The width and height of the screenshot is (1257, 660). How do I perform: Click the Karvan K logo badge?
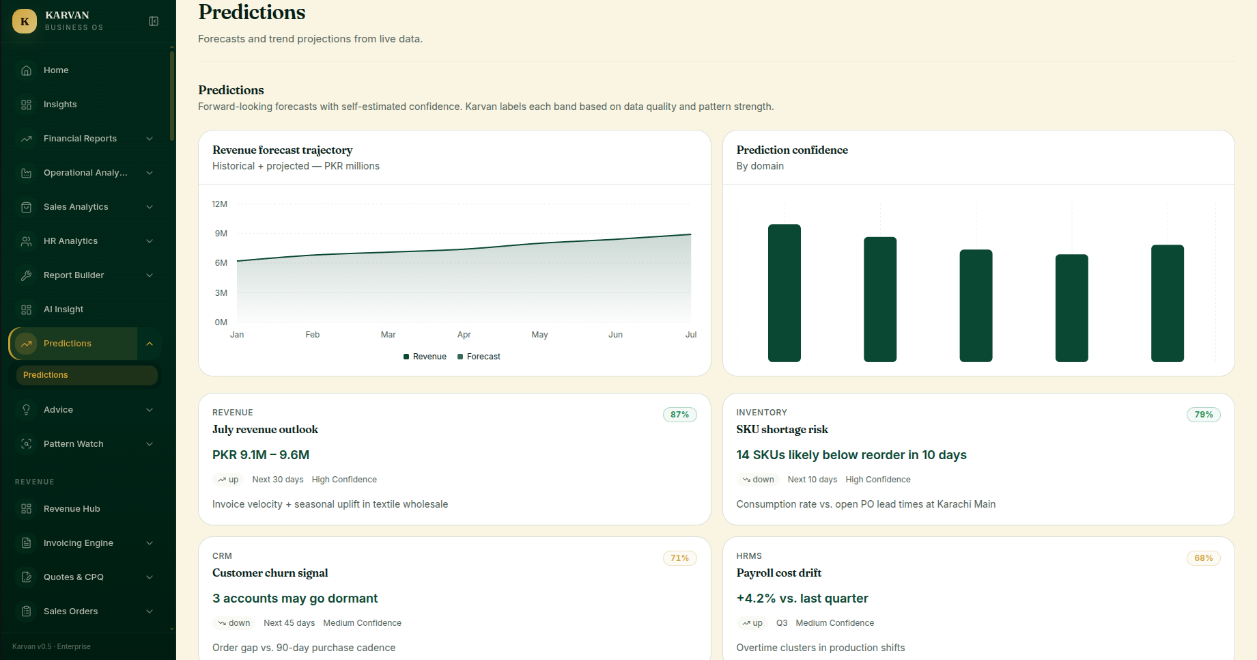click(25, 21)
